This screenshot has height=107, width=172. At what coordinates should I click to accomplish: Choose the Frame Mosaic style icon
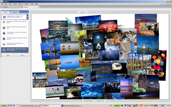tap(4, 33)
